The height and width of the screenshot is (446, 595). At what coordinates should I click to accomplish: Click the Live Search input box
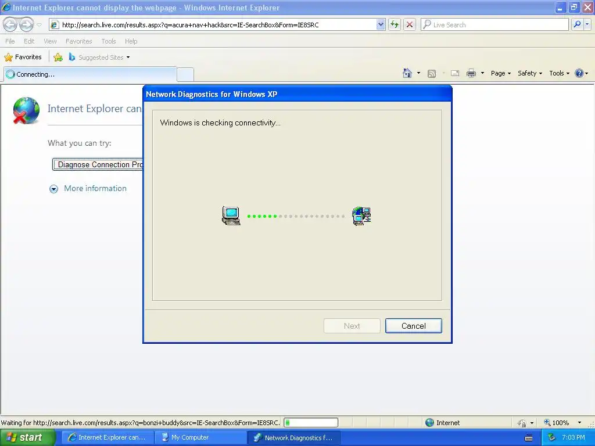pos(495,24)
